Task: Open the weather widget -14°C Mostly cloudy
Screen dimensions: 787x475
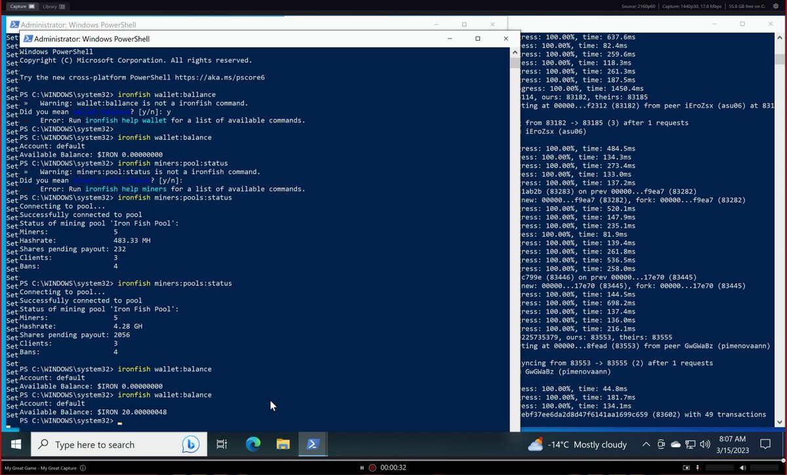Action: (577, 445)
